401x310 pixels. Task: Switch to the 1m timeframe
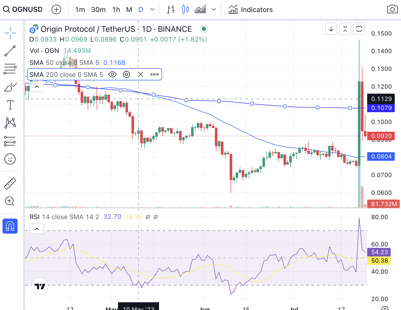80,10
